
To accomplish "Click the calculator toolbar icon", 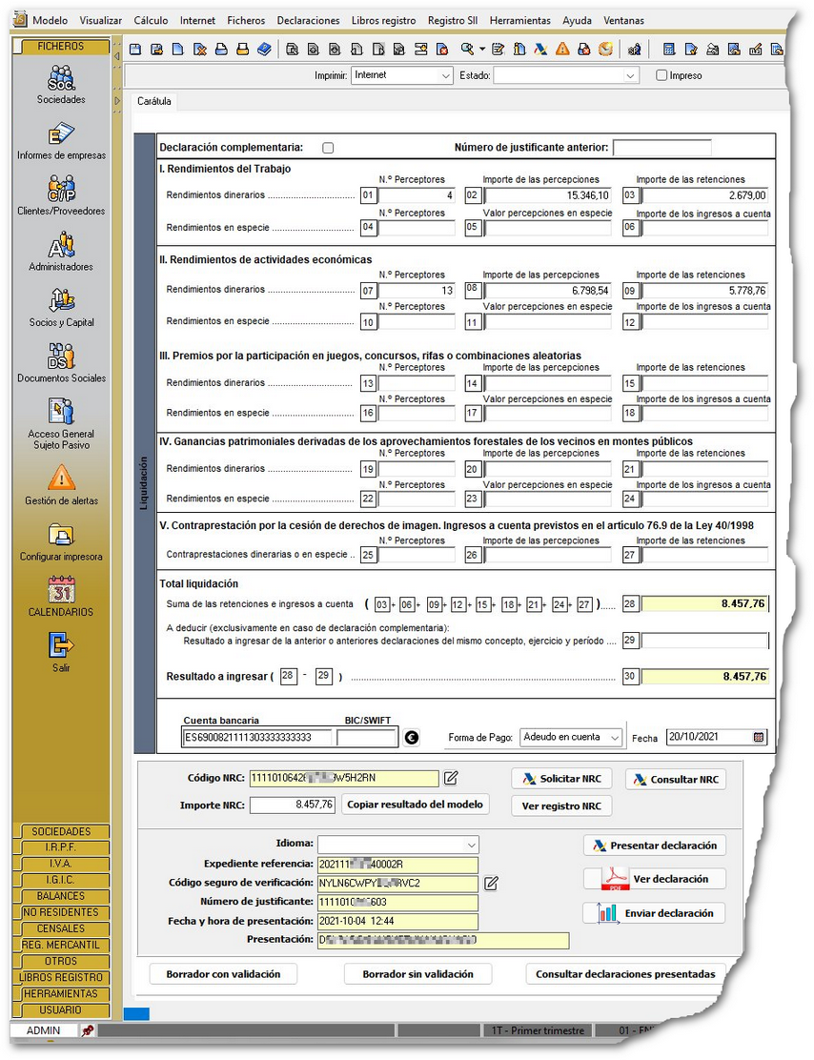I will pyautogui.click(x=669, y=49).
